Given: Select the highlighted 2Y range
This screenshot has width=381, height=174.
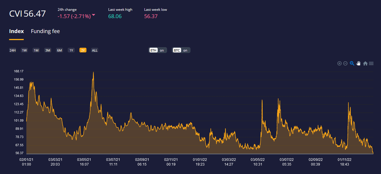Looking at the screenshot, I should [x=83, y=50].
